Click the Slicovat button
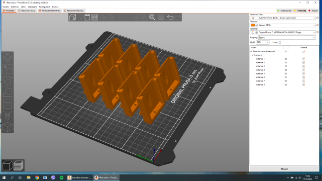 [x=284, y=169]
